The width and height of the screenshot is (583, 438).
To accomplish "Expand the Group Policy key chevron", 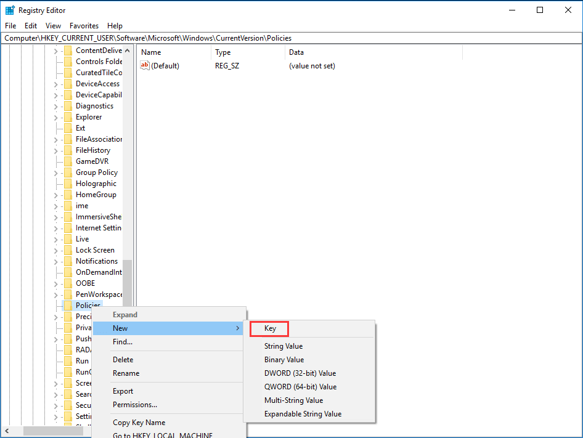I will click(55, 173).
